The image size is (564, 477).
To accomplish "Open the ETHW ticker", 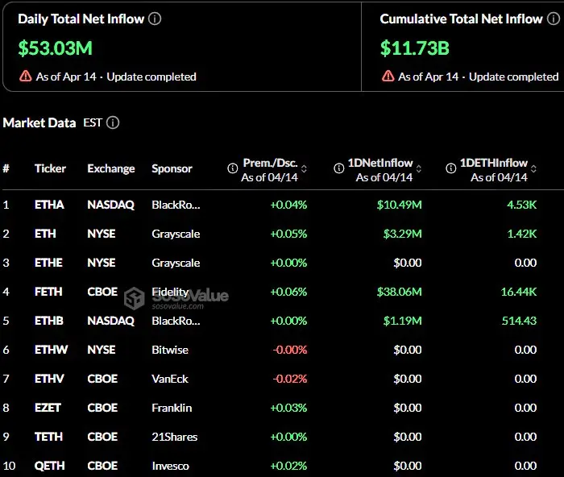I will click(51, 350).
